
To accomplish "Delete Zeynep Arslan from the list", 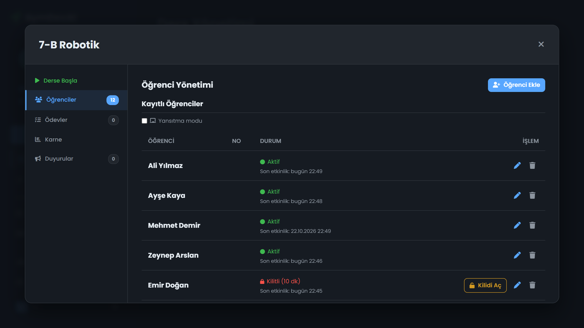I will pyautogui.click(x=532, y=255).
